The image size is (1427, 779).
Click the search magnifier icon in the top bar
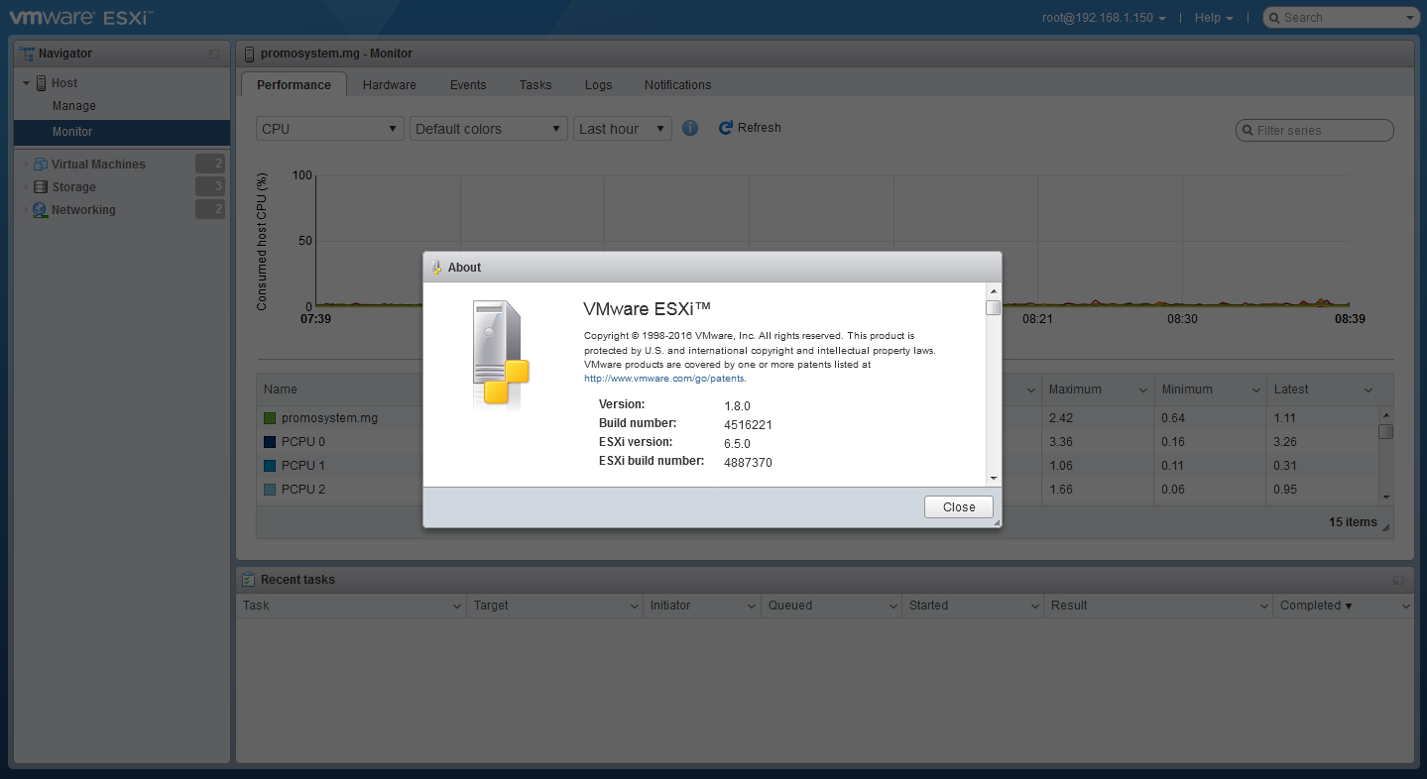coord(1275,18)
